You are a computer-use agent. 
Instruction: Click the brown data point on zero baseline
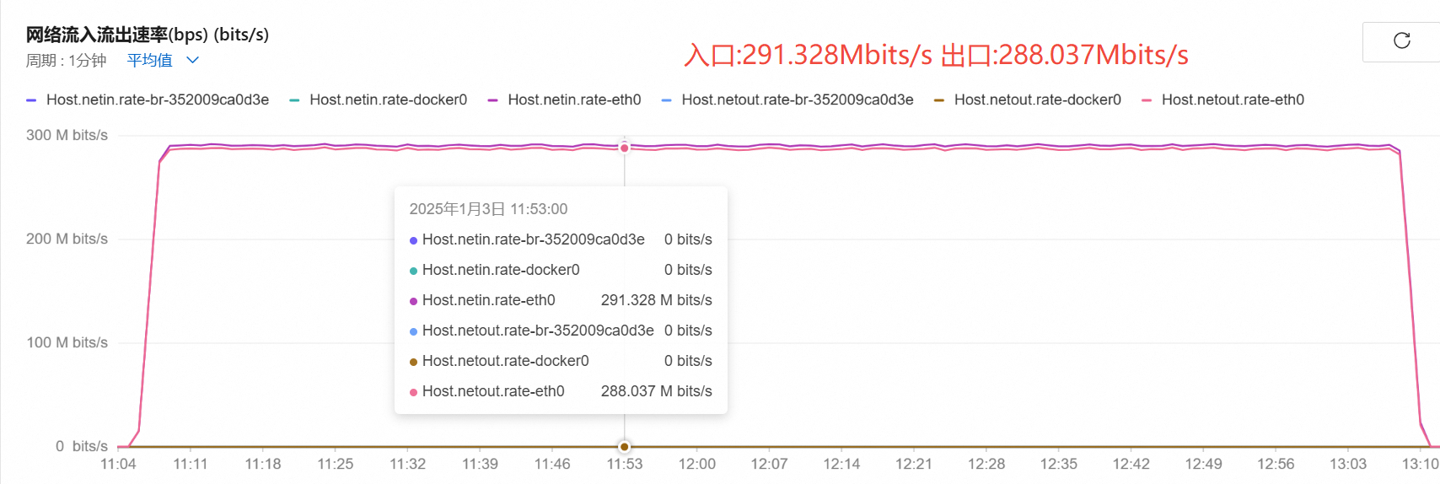[625, 446]
